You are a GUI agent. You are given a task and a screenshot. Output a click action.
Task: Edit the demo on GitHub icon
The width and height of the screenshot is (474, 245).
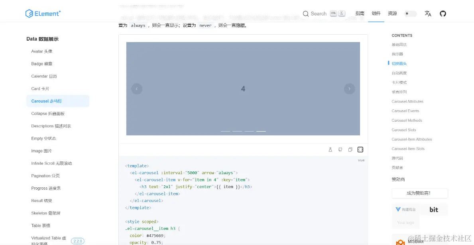pyautogui.click(x=340, y=150)
